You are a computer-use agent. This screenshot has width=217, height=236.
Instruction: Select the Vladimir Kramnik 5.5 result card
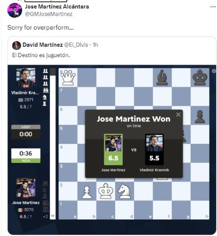coord(154,149)
